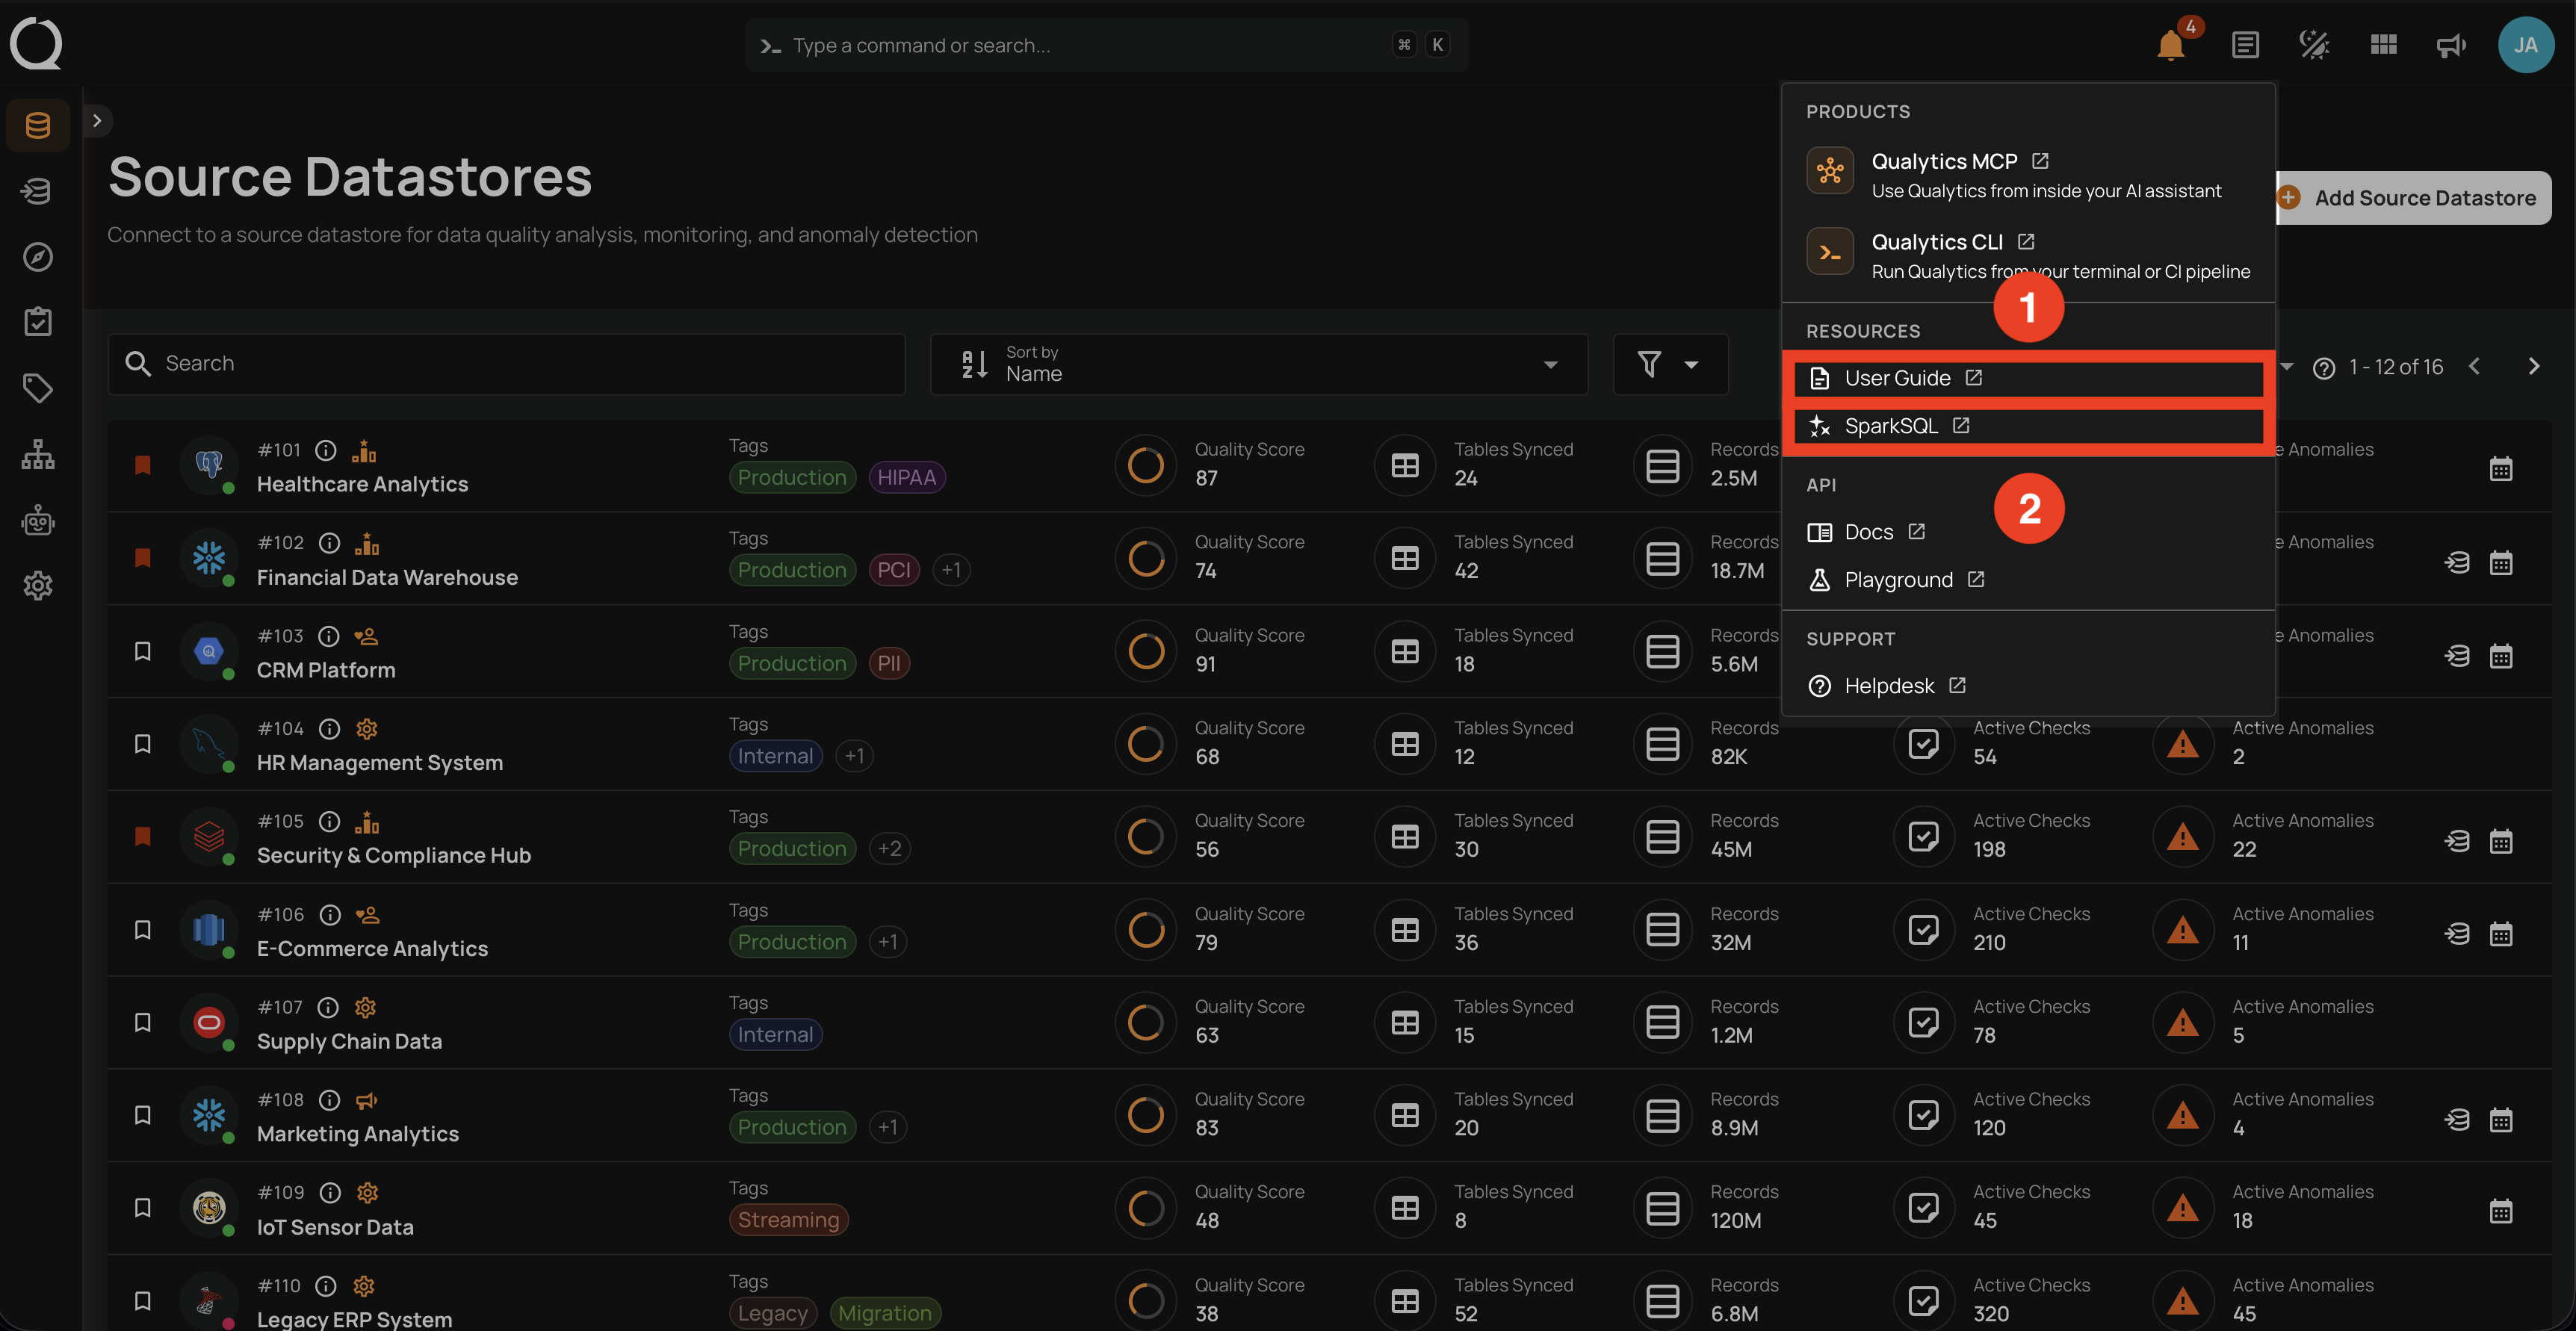The width and height of the screenshot is (2576, 1331).
Task: Click the megaphone announcements icon in header
Action: pos(2452,45)
